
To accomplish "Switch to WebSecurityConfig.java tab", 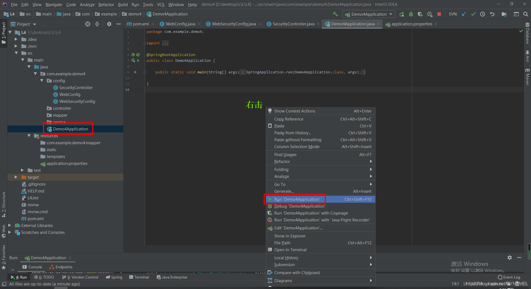I will (x=233, y=24).
